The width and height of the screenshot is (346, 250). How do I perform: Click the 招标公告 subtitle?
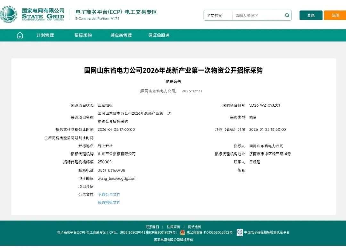(x=173, y=82)
